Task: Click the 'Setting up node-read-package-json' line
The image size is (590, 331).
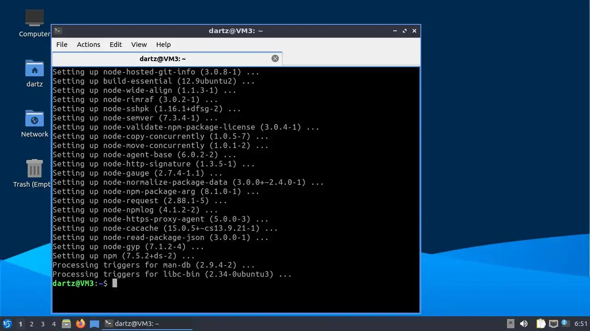Action: (160, 237)
